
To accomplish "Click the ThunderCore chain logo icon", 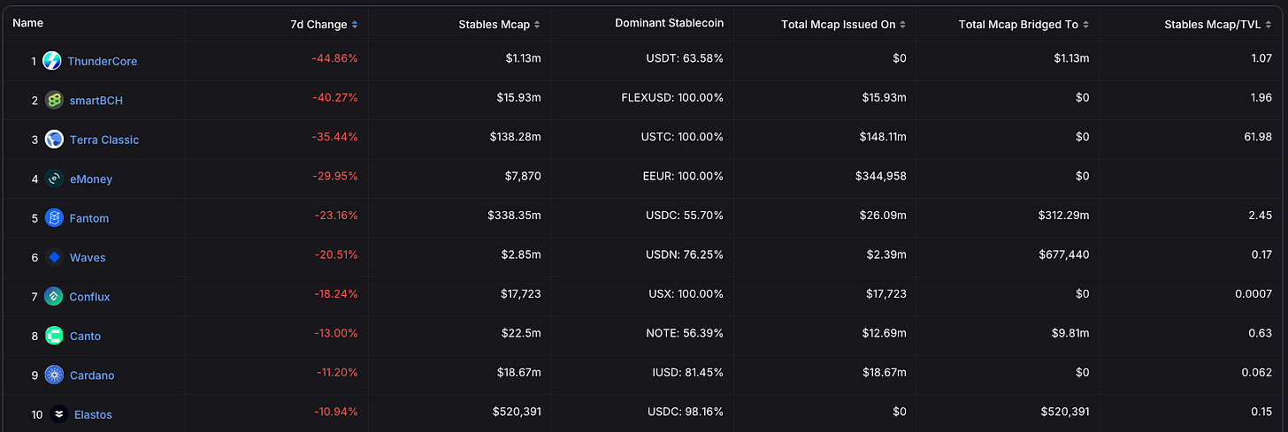I will [53, 61].
